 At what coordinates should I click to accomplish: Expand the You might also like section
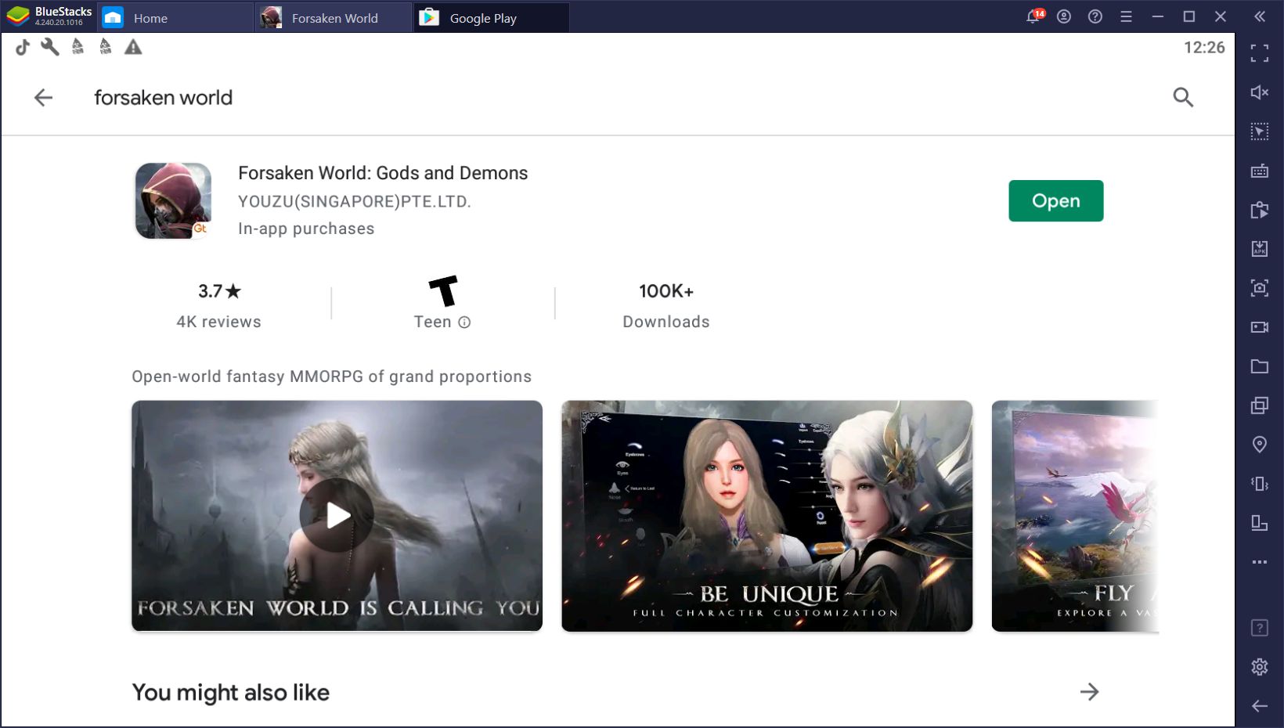point(1089,692)
